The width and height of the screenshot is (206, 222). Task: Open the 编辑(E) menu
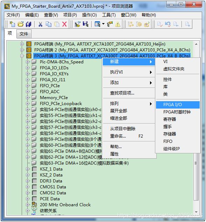(x=32, y=15)
